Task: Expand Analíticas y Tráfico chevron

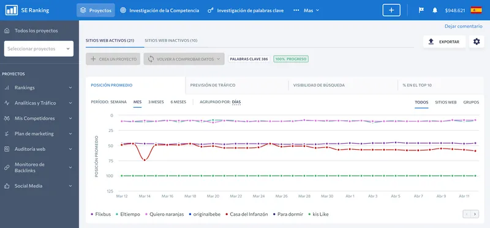Action: (70, 103)
